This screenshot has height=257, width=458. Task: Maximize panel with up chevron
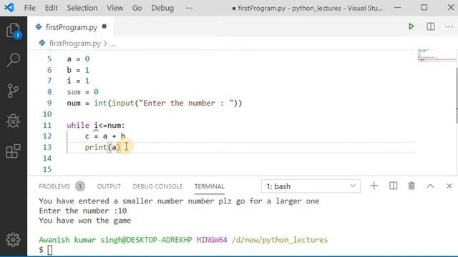(431, 186)
